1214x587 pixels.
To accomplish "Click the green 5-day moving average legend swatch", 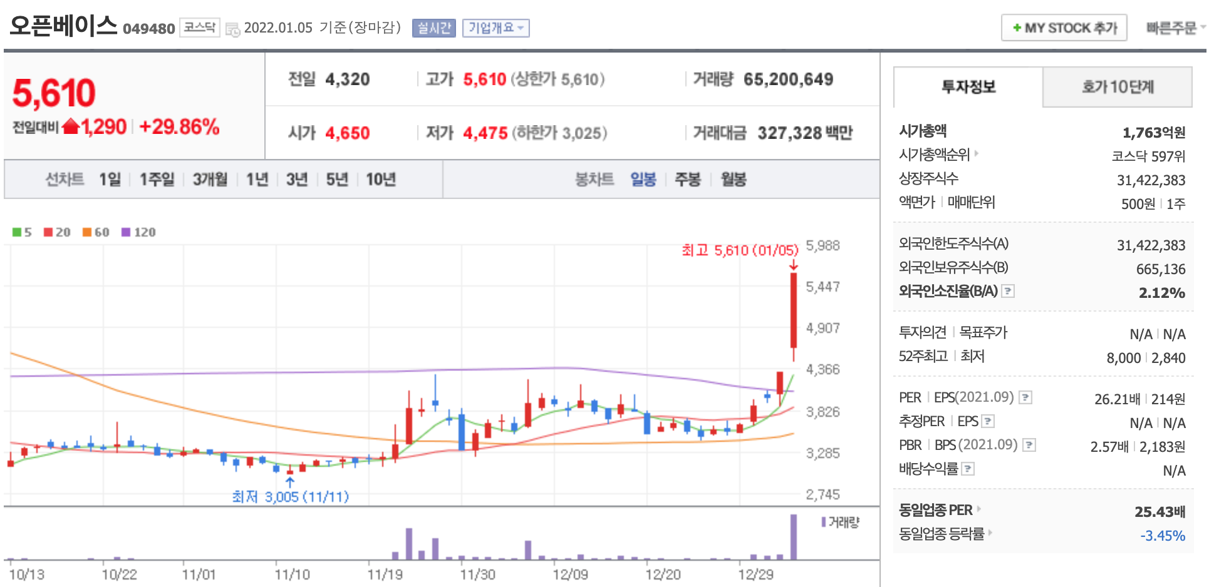I will click(17, 232).
